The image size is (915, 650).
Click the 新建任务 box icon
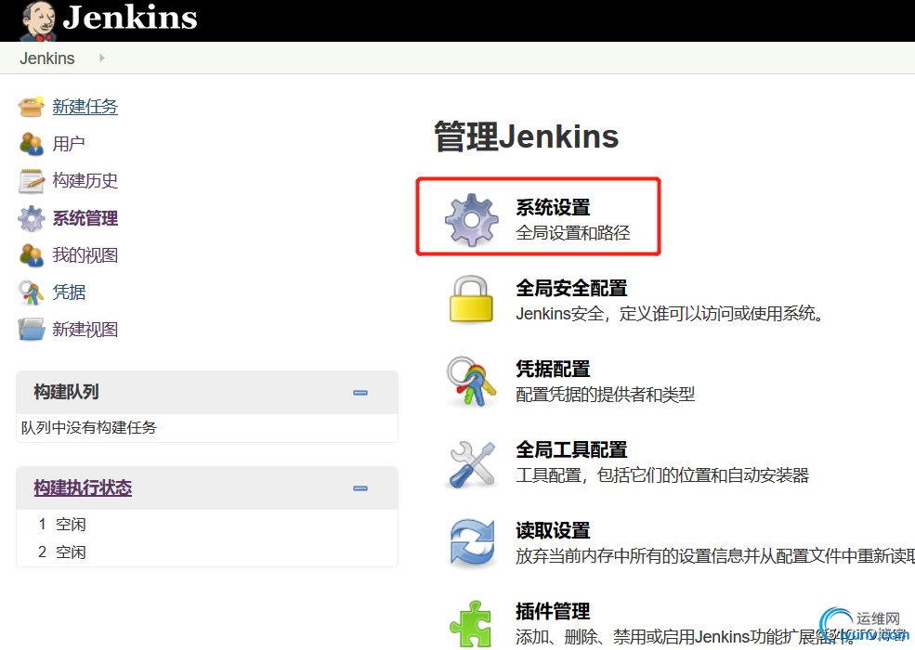(x=31, y=107)
